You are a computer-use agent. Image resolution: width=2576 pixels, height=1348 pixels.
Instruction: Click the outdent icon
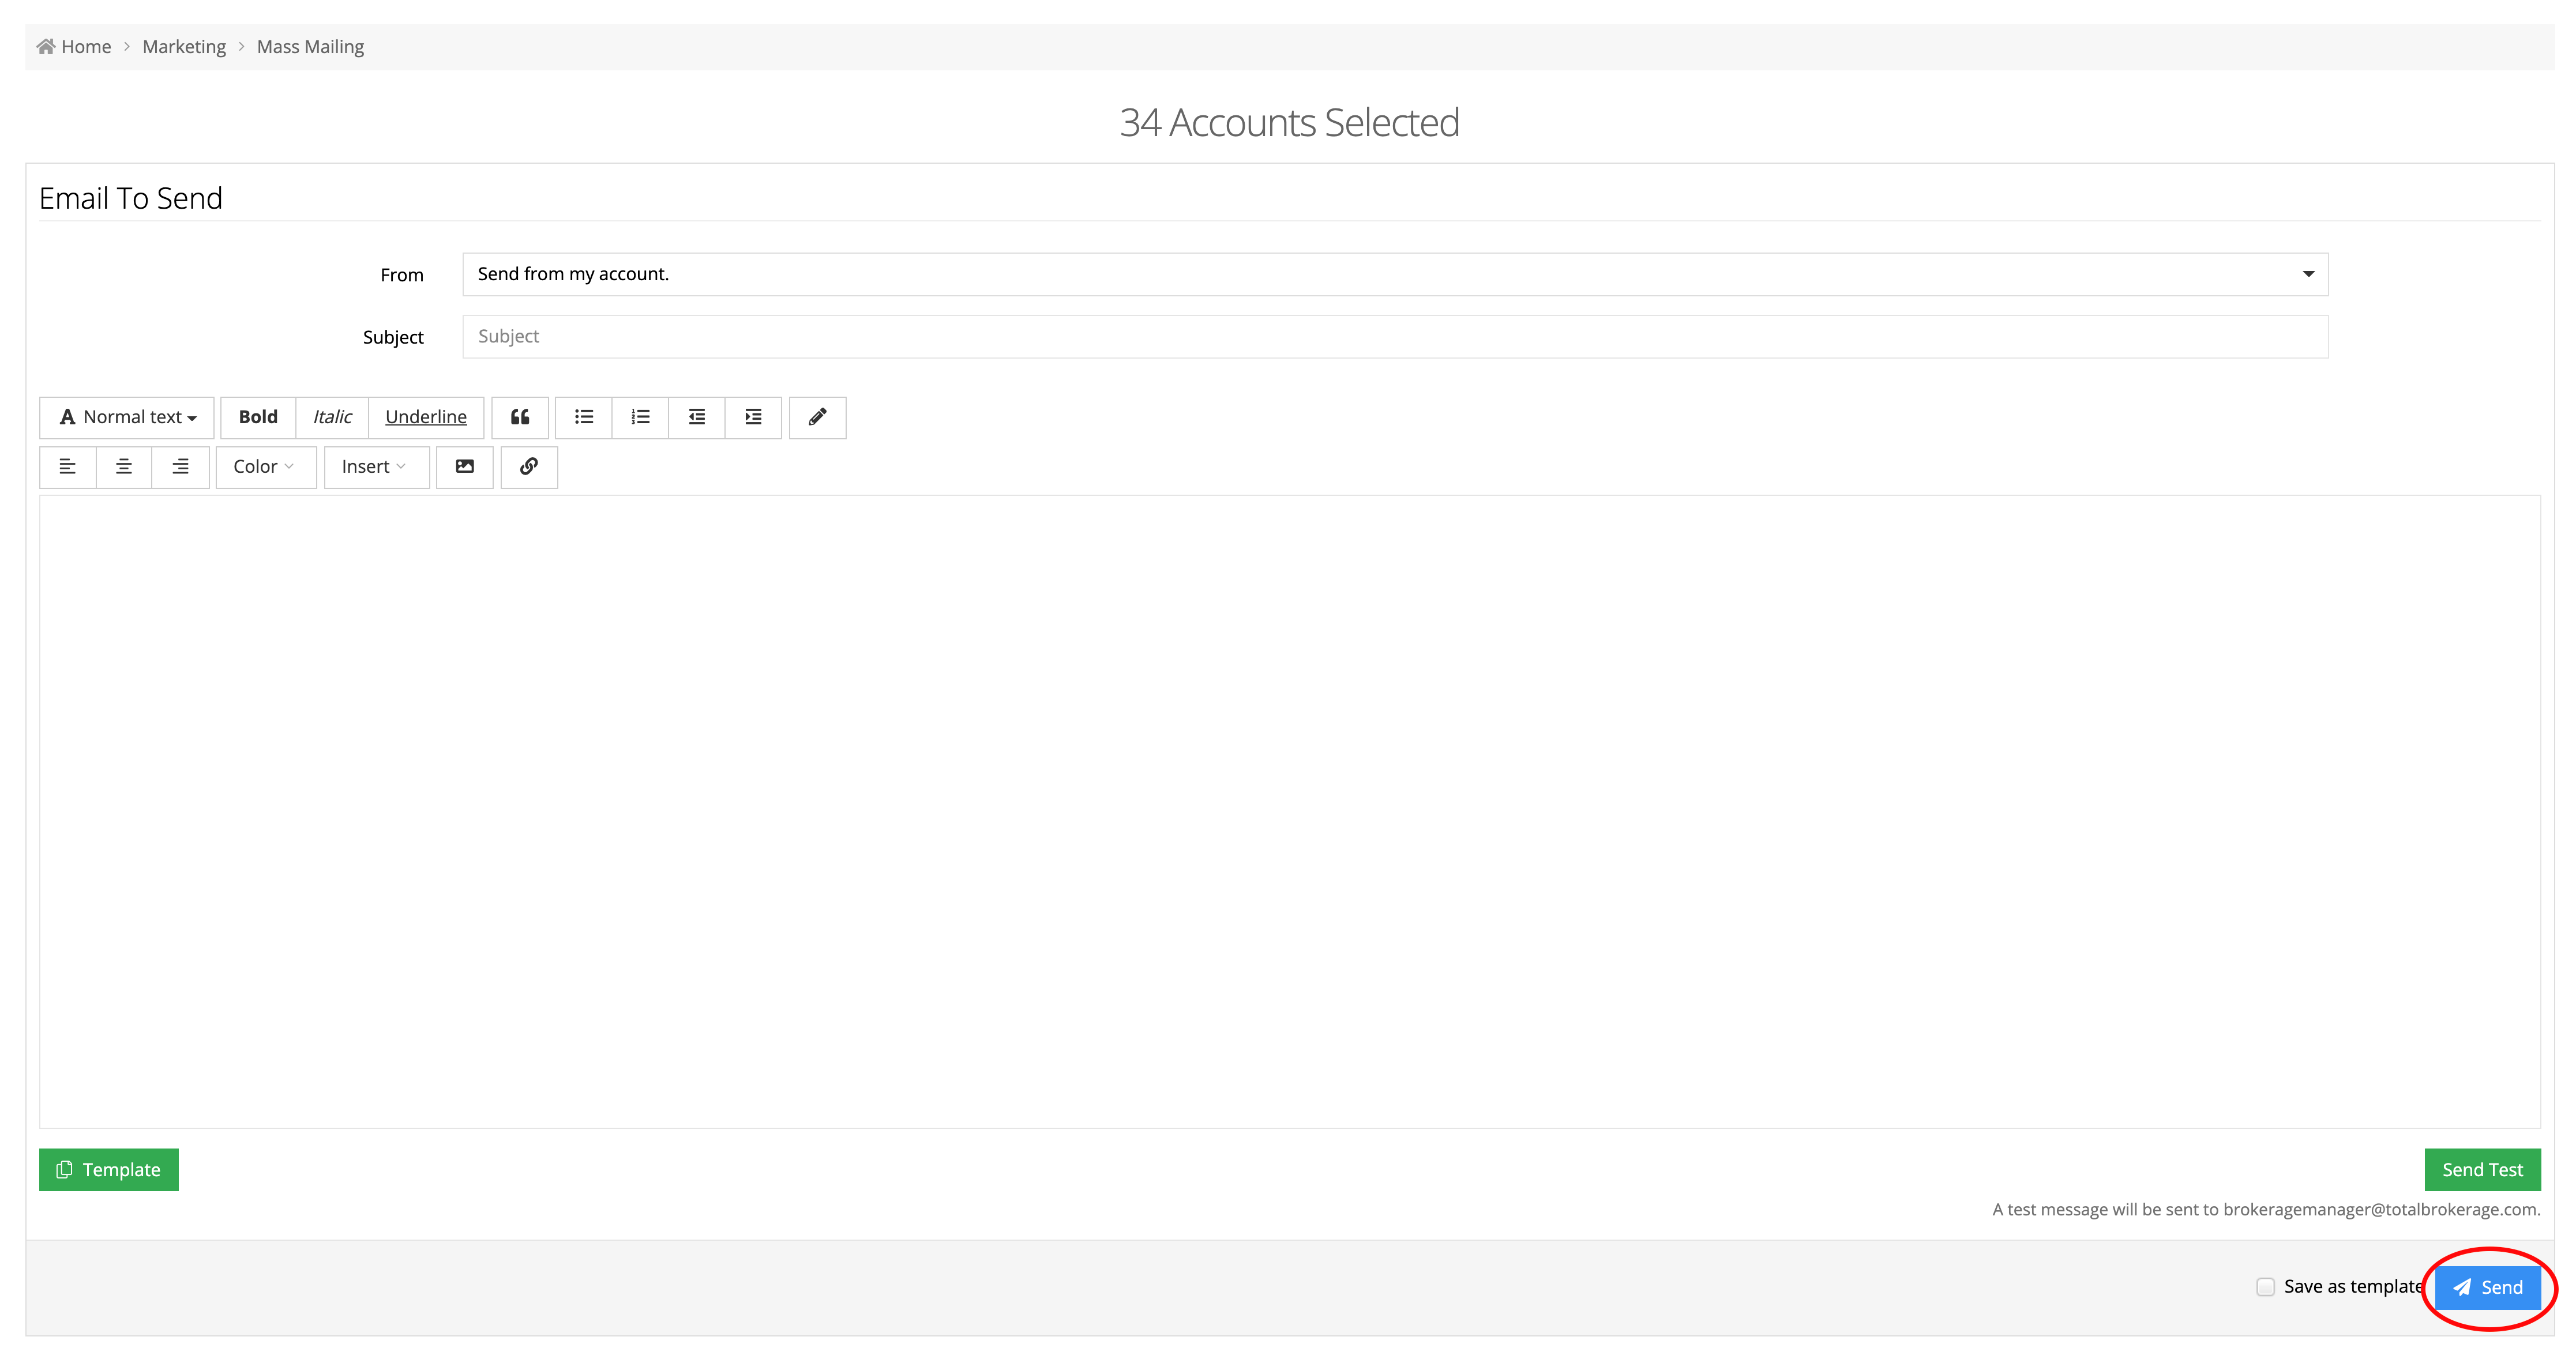[697, 417]
